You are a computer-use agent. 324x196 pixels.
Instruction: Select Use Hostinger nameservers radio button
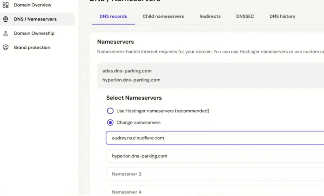click(110, 111)
